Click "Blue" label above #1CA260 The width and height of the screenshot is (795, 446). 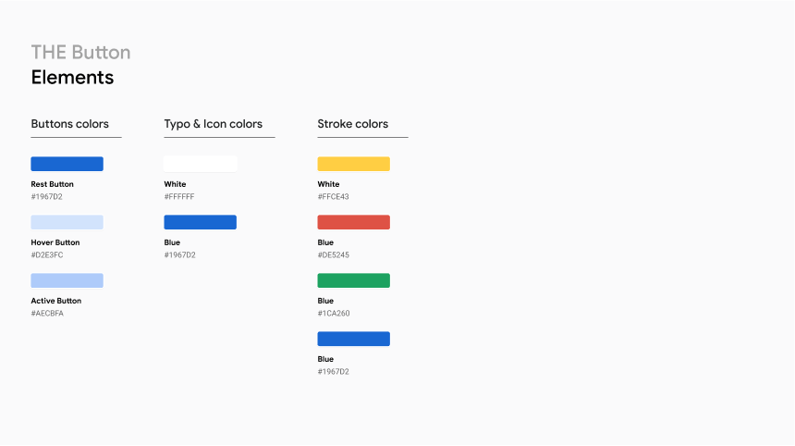(325, 301)
